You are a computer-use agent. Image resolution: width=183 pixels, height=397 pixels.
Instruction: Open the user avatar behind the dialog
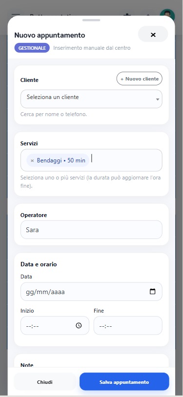click(167, 15)
